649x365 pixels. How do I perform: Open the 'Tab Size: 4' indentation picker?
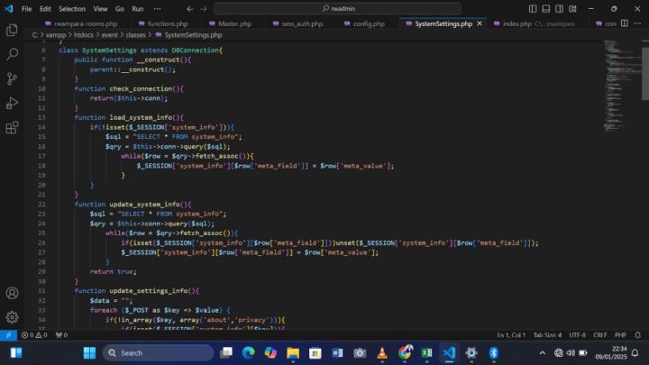pyautogui.click(x=547, y=334)
